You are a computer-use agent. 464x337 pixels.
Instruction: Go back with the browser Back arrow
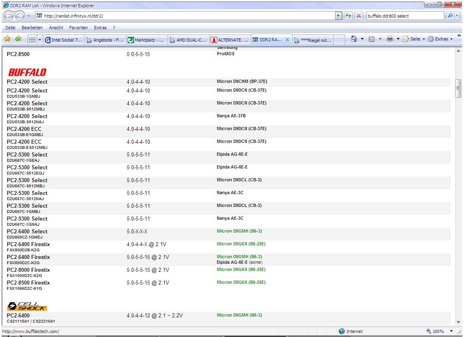click(8, 16)
